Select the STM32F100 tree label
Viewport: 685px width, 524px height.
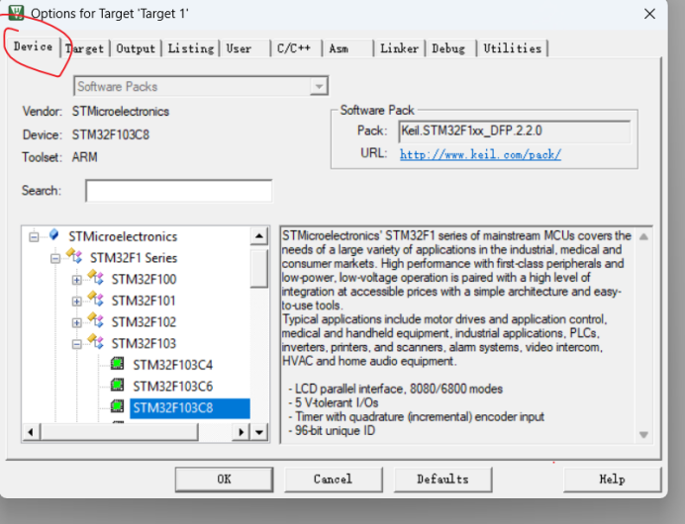[x=144, y=279]
